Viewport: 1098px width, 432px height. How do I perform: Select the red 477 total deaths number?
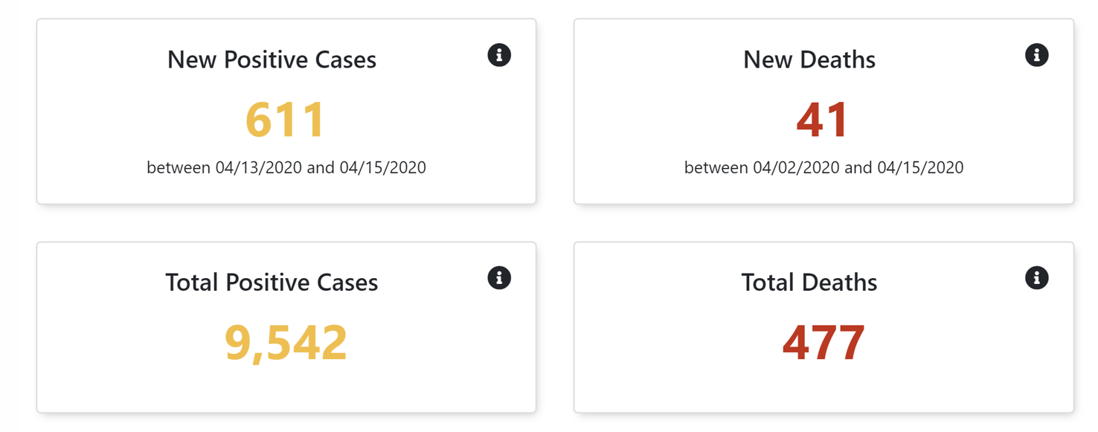823,342
